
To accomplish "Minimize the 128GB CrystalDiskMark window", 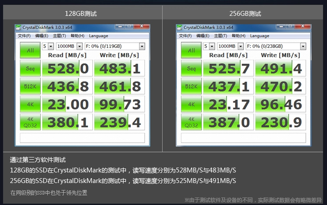I will [120, 26].
